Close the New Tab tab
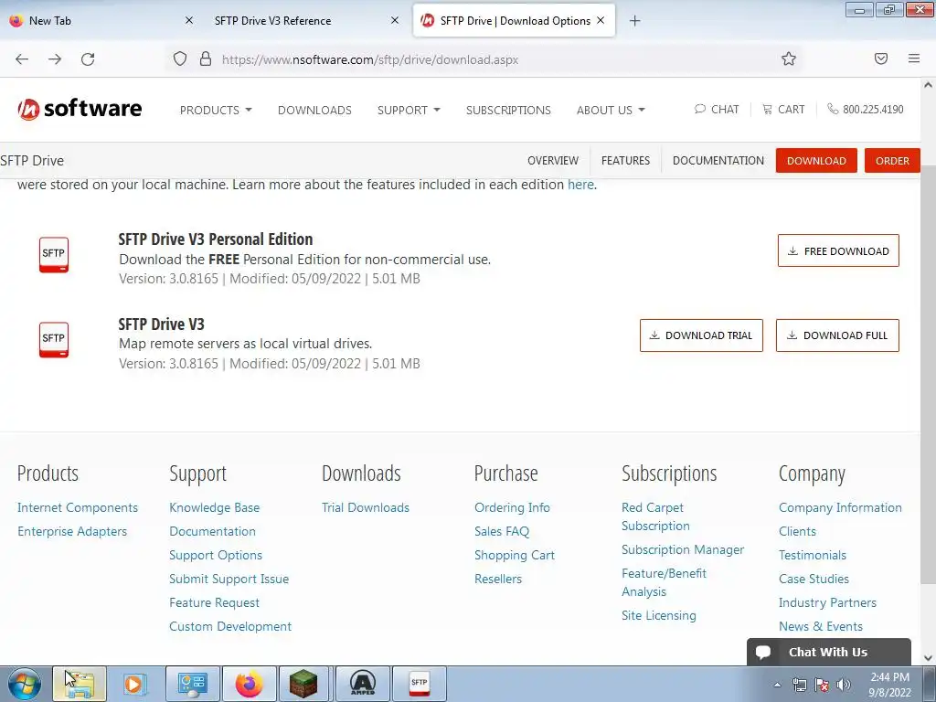936x702 pixels. click(x=188, y=20)
